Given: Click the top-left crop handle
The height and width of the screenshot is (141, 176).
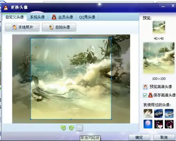Looking at the screenshot, I should [x=31, y=39].
